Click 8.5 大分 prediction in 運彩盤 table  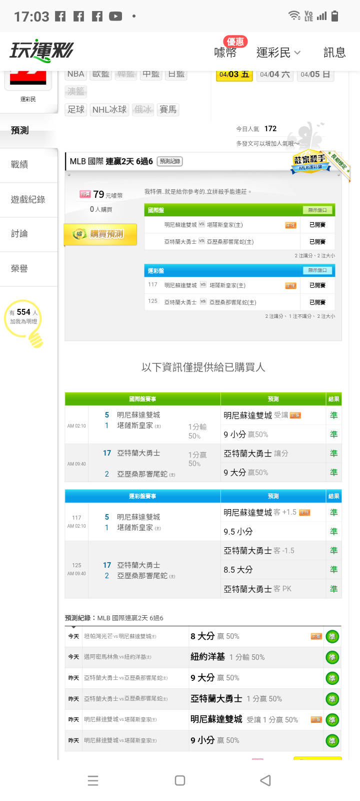238,570
